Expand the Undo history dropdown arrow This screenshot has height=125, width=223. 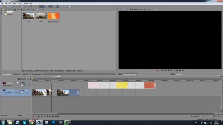pyautogui.click(x=31, y=7)
